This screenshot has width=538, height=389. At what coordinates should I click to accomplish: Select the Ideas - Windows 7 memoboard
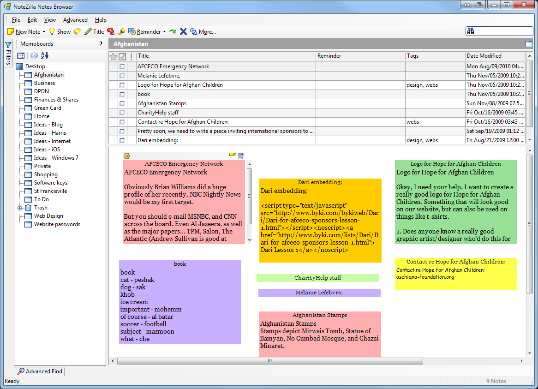(x=56, y=158)
